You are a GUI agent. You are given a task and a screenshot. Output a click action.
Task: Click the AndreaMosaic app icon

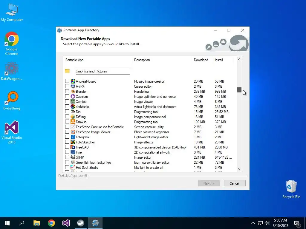pos(73,81)
